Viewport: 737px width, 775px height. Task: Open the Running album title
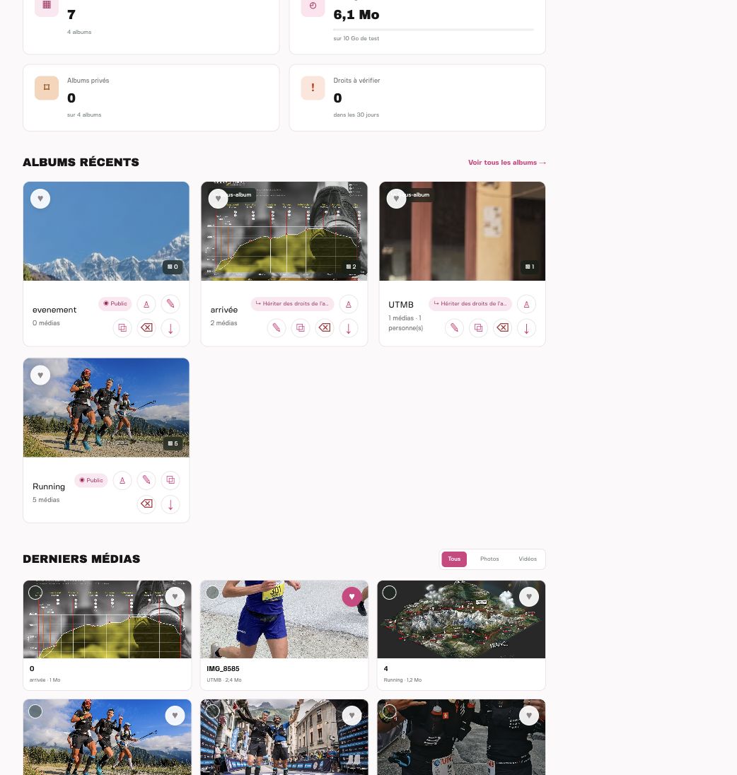[x=48, y=486]
